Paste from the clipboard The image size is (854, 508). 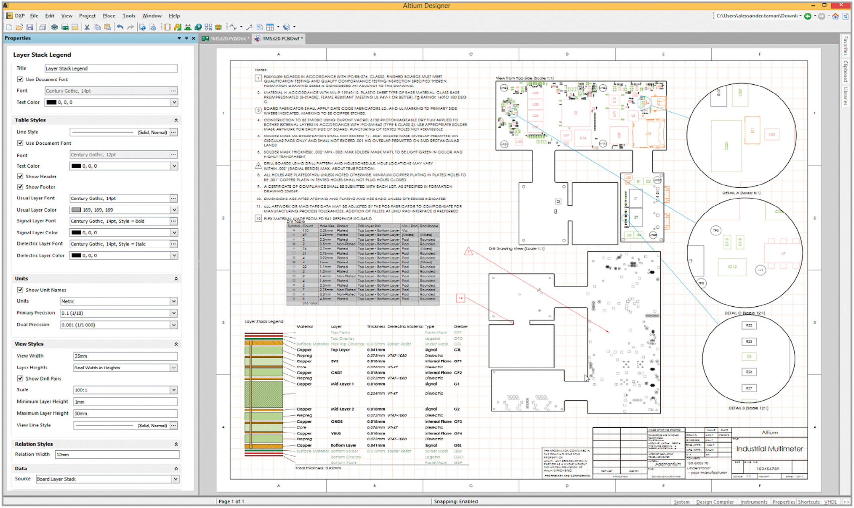(x=107, y=27)
